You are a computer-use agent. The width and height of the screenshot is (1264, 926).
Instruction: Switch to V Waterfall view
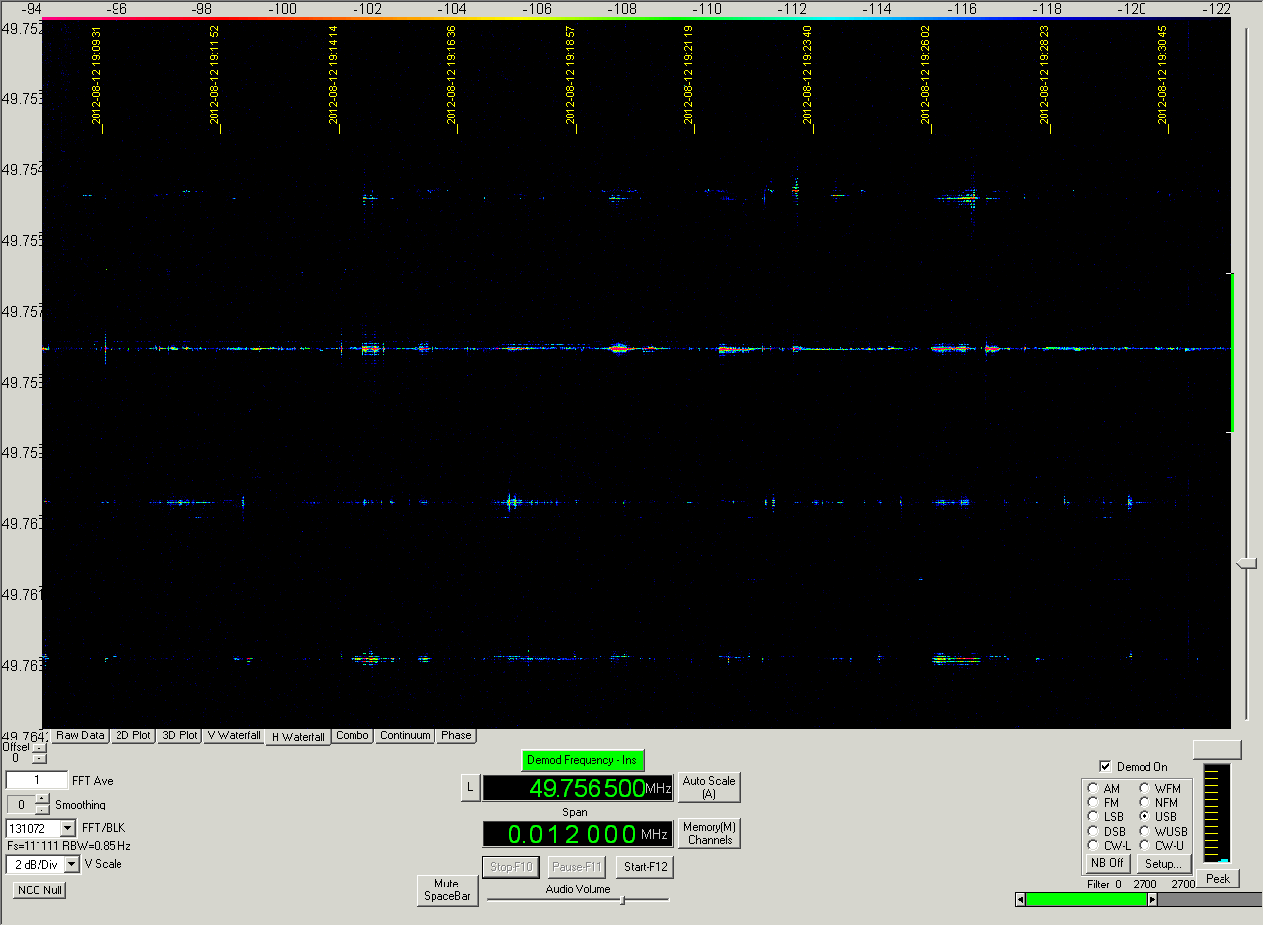tap(234, 735)
